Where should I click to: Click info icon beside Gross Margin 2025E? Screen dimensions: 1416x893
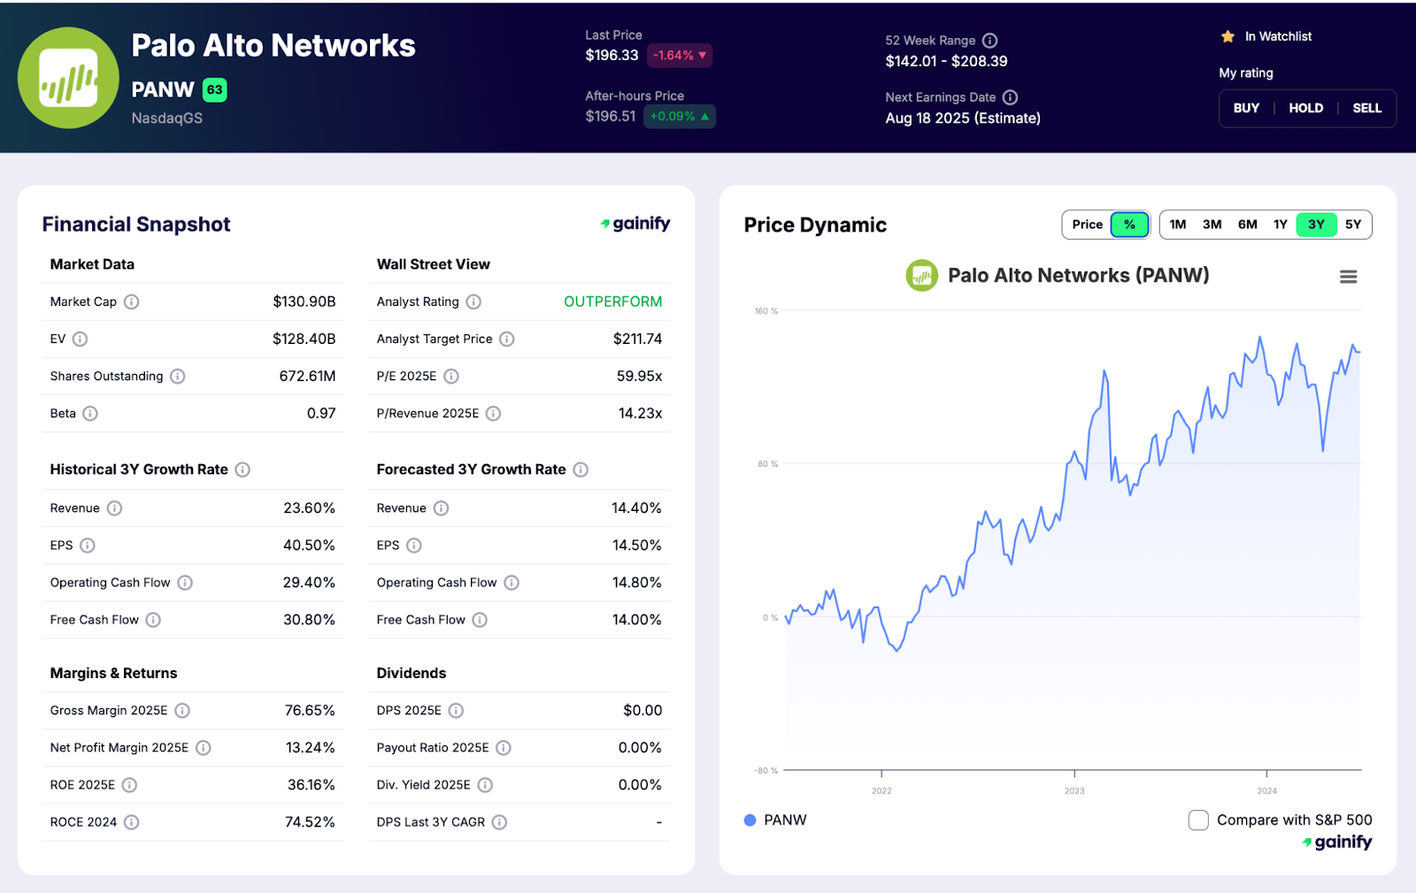(181, 710)
